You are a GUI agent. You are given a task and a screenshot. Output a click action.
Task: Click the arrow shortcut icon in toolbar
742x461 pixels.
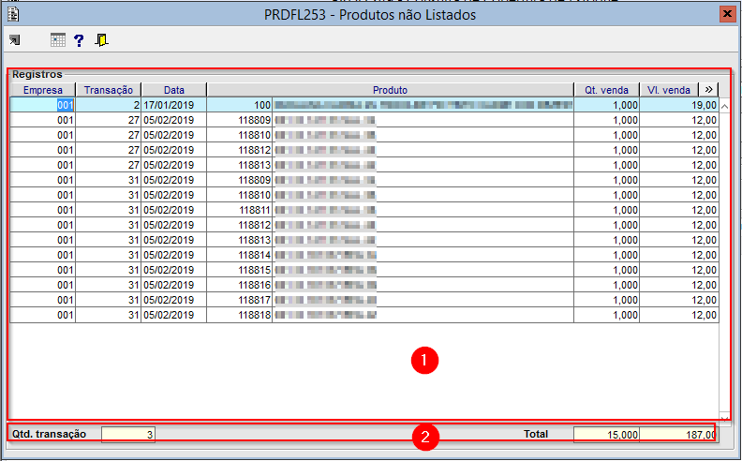[15, 40]
